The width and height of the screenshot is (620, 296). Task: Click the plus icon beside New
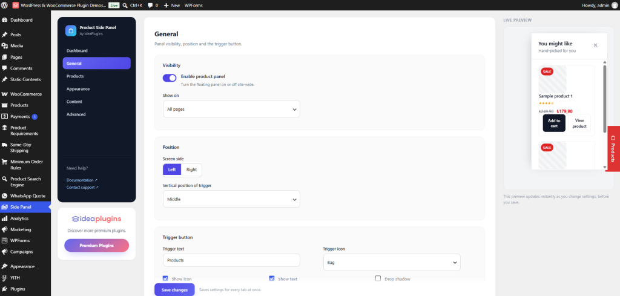[166, 5]
